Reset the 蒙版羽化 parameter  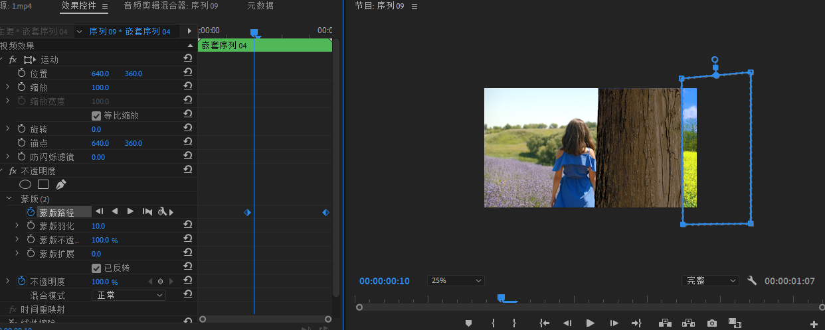coord(188,226)
